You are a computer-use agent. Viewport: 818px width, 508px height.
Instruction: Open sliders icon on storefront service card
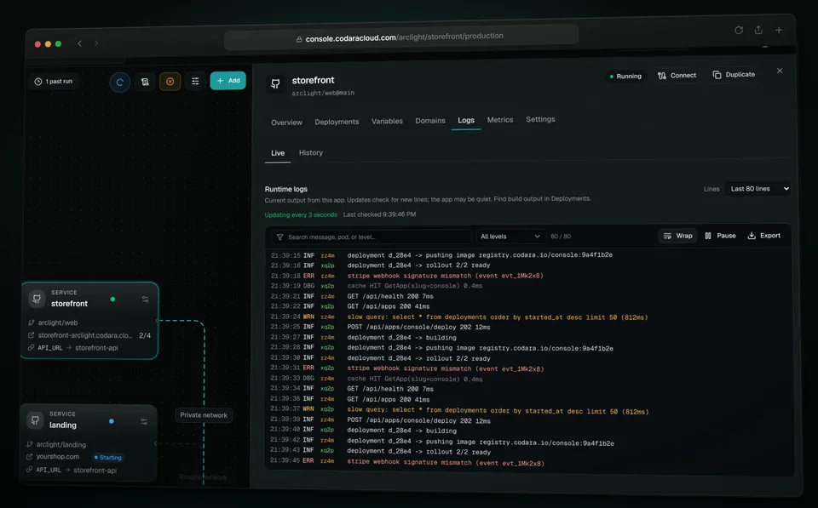(145, 299)
